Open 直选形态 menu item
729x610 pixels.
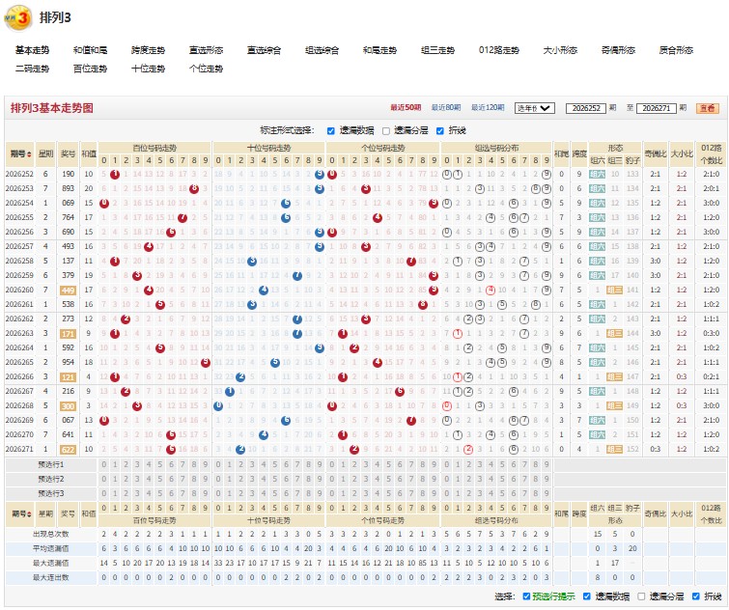pyautogui.click(x=206, y=50)
